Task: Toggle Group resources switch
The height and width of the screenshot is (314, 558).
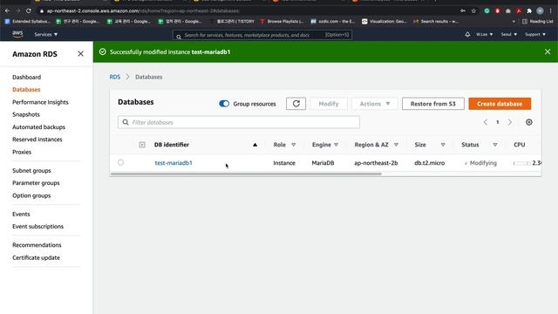Action: (x=224, y=104)
